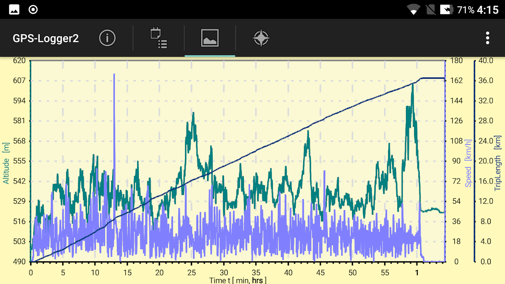
Task: Tap the 20.0 trip length axis value
Action: pos(486,161)
